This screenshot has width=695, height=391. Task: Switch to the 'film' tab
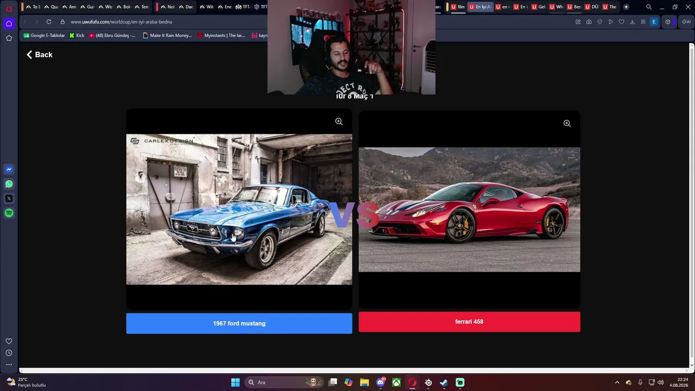(458, 7)
